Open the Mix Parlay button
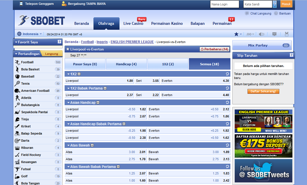 tap(262, 45)
